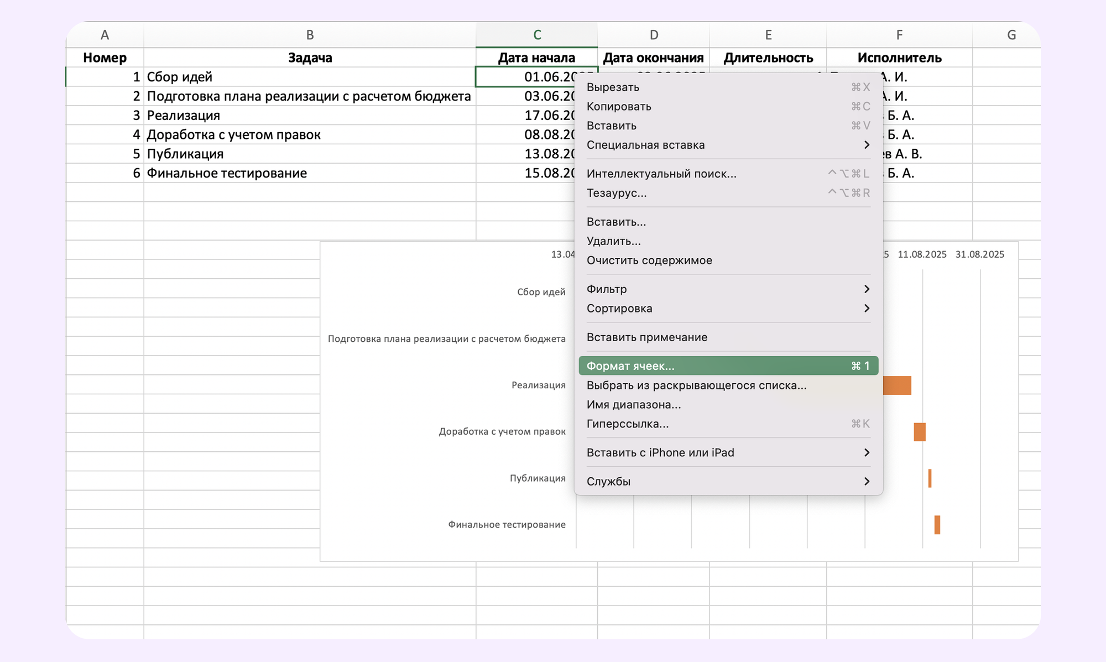Viewport: 1106px width, 662px height.
Task: Click Вставить примечание
Action: point(728,337)
